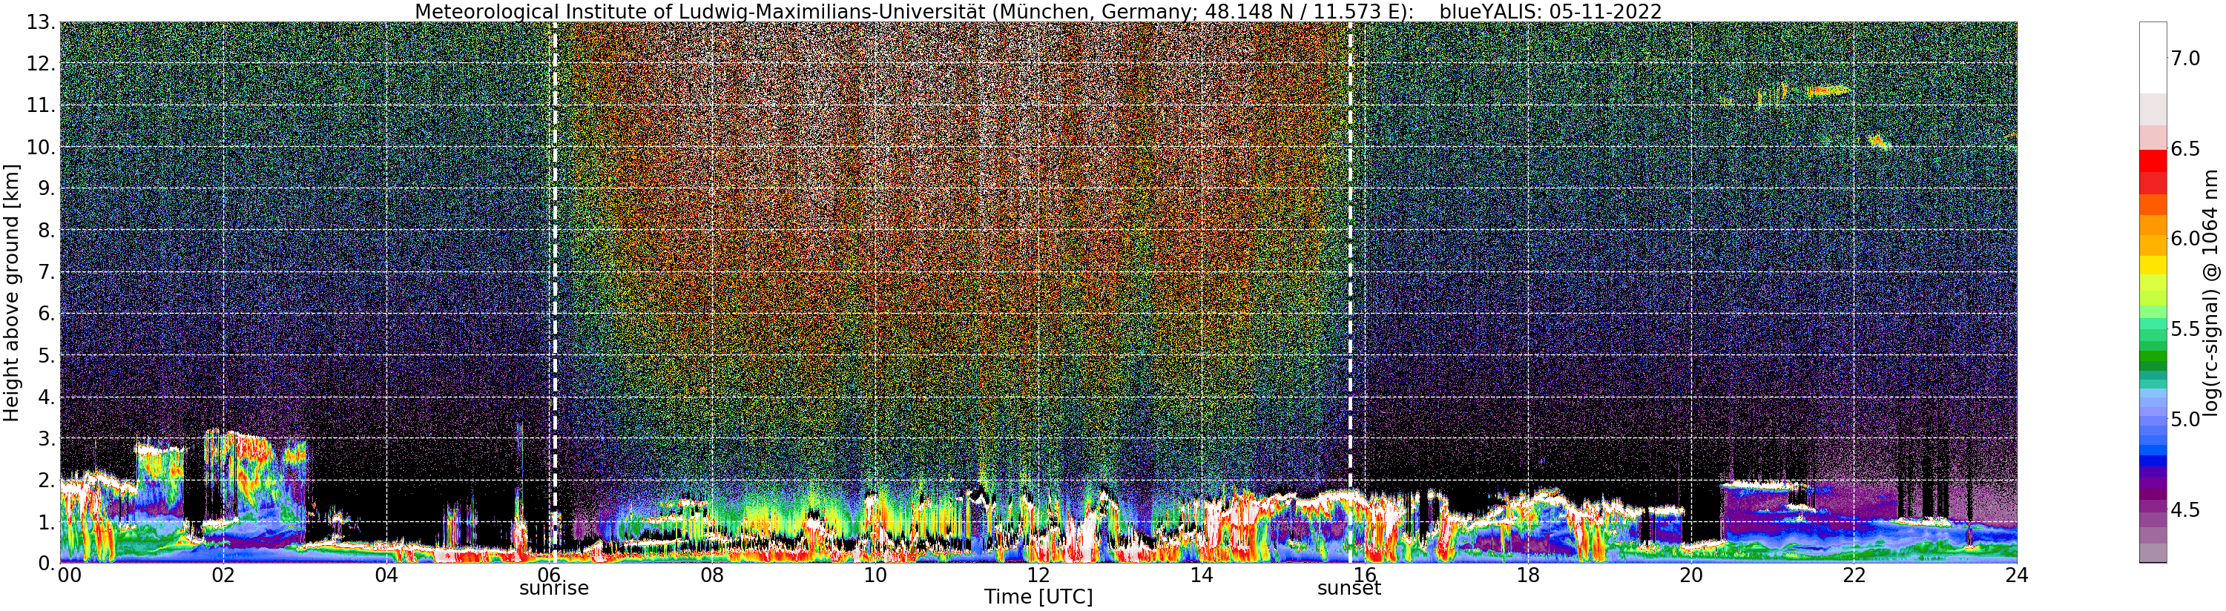
Task: Click the 'Time [UTC]' axis label
Action: 1038,596
